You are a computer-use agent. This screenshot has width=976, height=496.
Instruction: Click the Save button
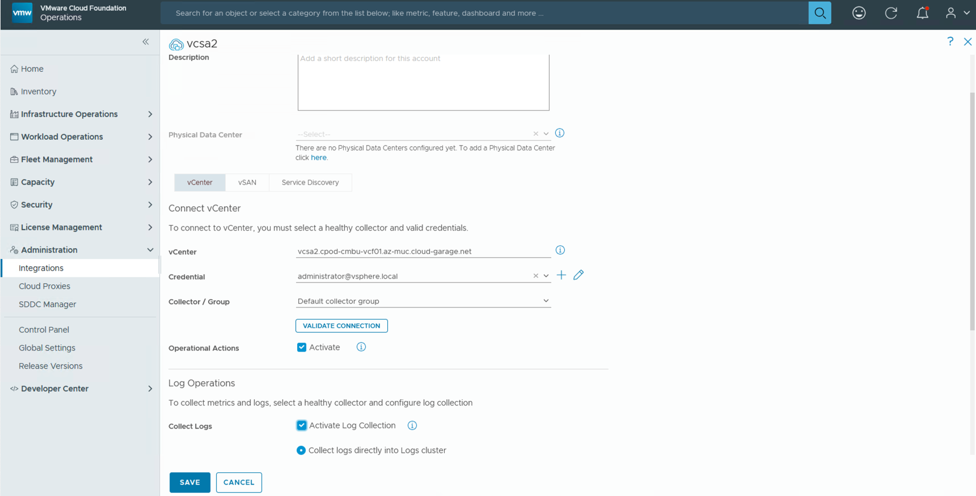(189, 482)
